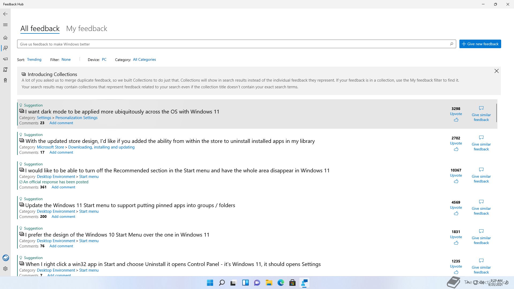Image resolution: width=514 pixels, height=289 pixels.
Task: Open Achievements badge icon in sidebar
Action: tap(5, 80)
